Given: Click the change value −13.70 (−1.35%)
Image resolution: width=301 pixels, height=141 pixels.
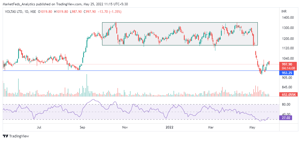Looking at the screenshot, I should click(110, 12).
